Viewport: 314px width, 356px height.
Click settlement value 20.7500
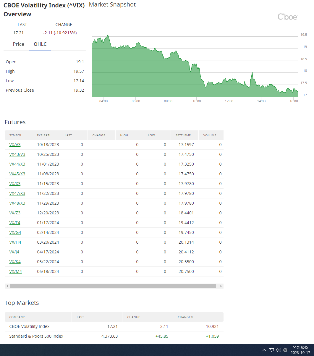(186, 272)
